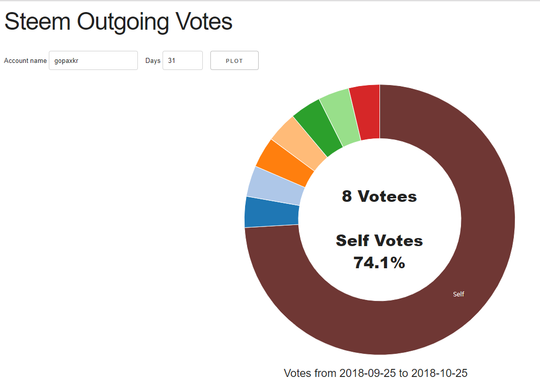The image size is (540, 384).
Task: Click the 'Self Votes' center text
Action: coord(379,241)
